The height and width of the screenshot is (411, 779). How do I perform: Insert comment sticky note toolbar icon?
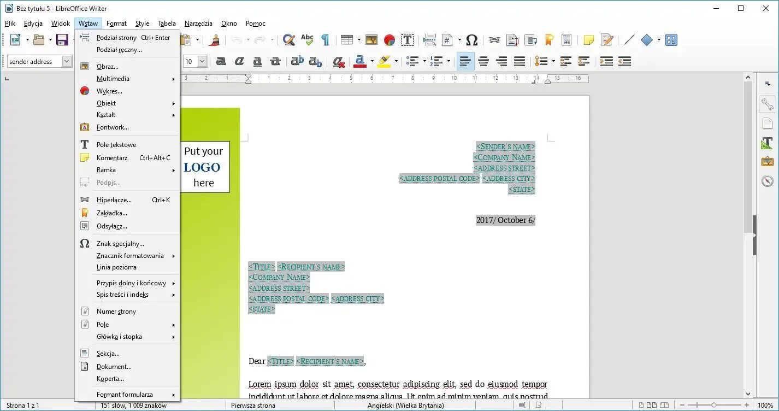pyautogui.click(x=588, y=40)
